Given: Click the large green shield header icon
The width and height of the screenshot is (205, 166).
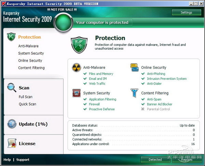Looking at the screenshot, I should [79, 45].
